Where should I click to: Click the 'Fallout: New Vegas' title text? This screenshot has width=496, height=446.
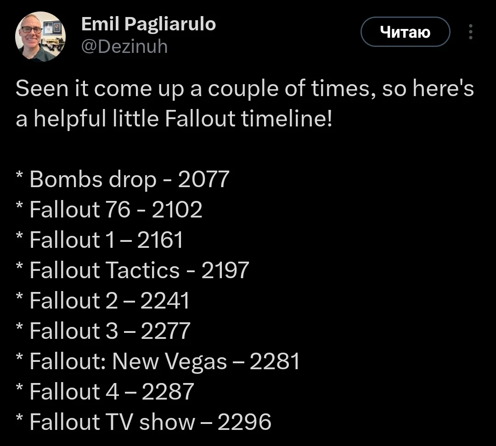point(128,361)
